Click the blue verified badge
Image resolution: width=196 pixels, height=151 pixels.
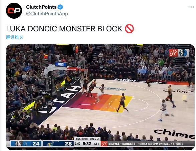point(60,7)
